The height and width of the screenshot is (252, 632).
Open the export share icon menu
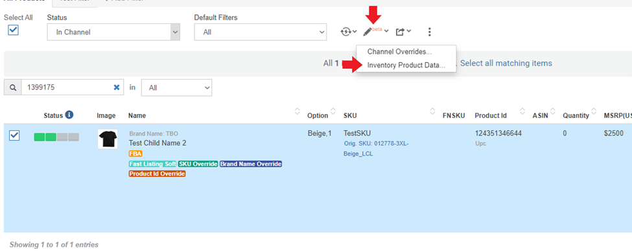[x=403, y=31]
